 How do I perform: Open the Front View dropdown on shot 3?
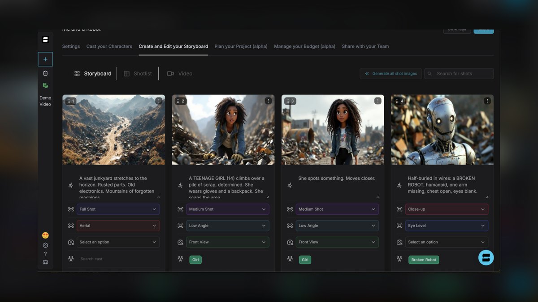pos(337,242)
